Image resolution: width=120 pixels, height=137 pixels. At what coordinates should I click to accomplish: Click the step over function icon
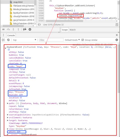[8, 29]
